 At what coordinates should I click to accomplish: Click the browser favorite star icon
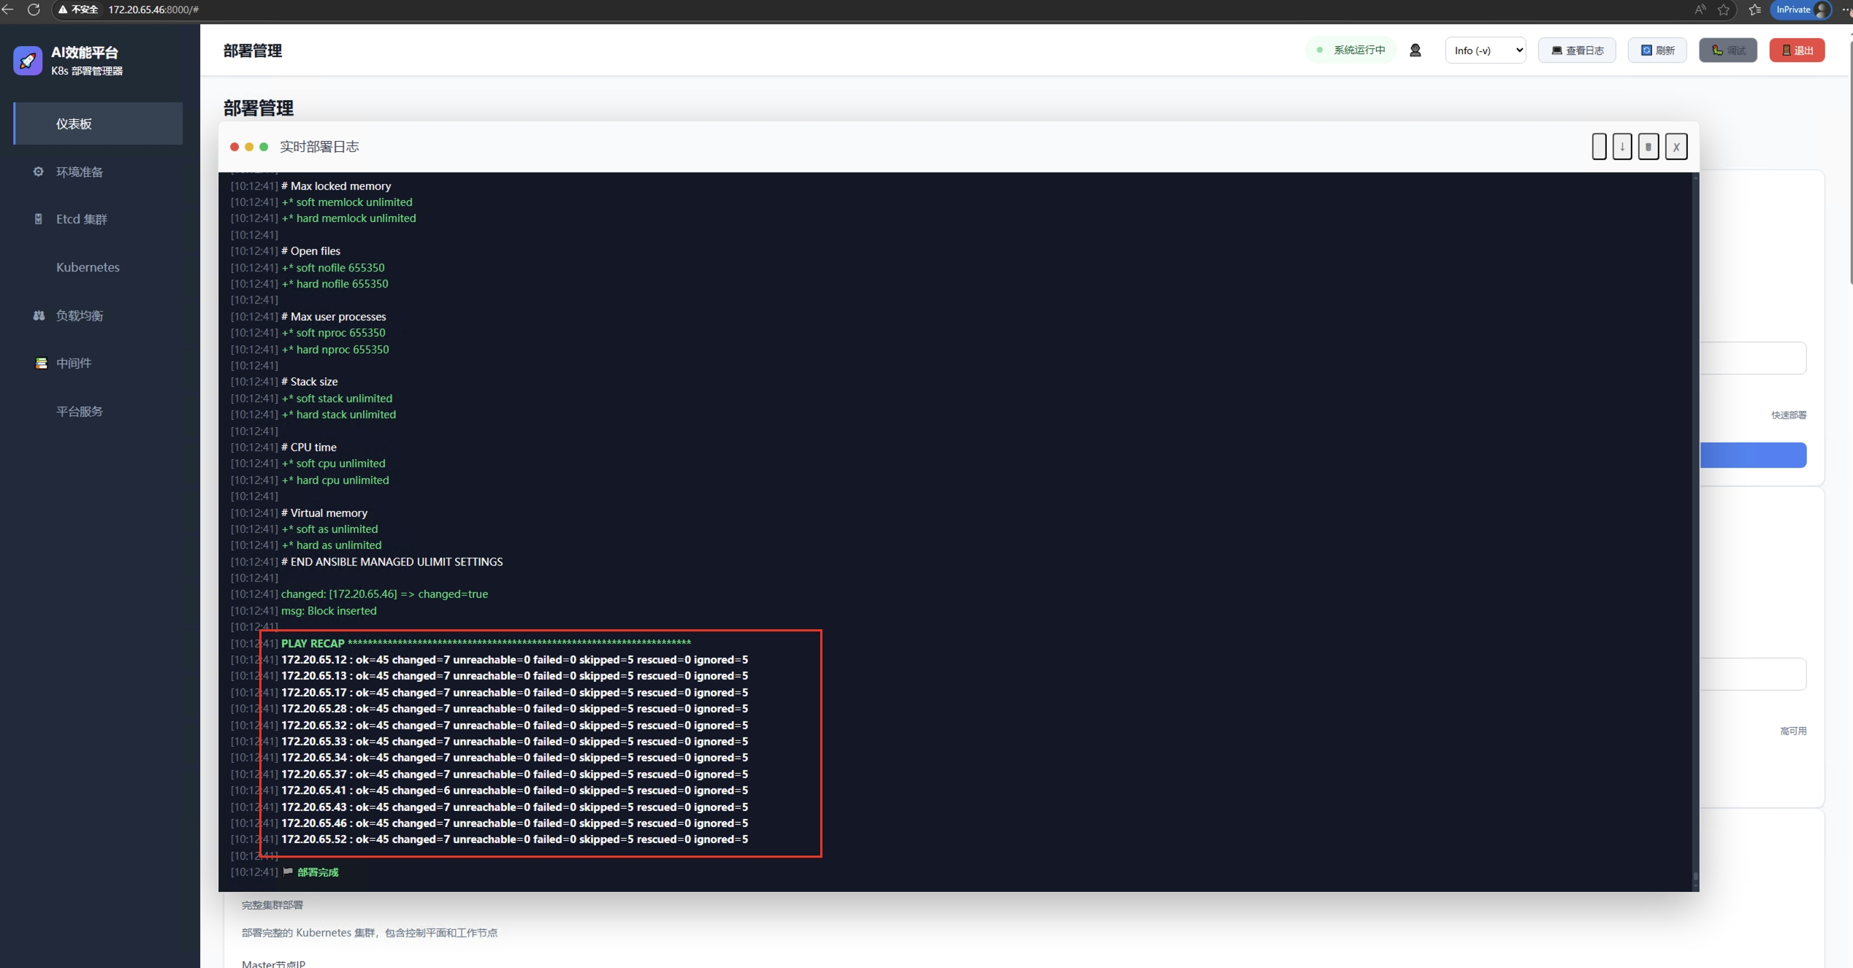coord(1724,9)
